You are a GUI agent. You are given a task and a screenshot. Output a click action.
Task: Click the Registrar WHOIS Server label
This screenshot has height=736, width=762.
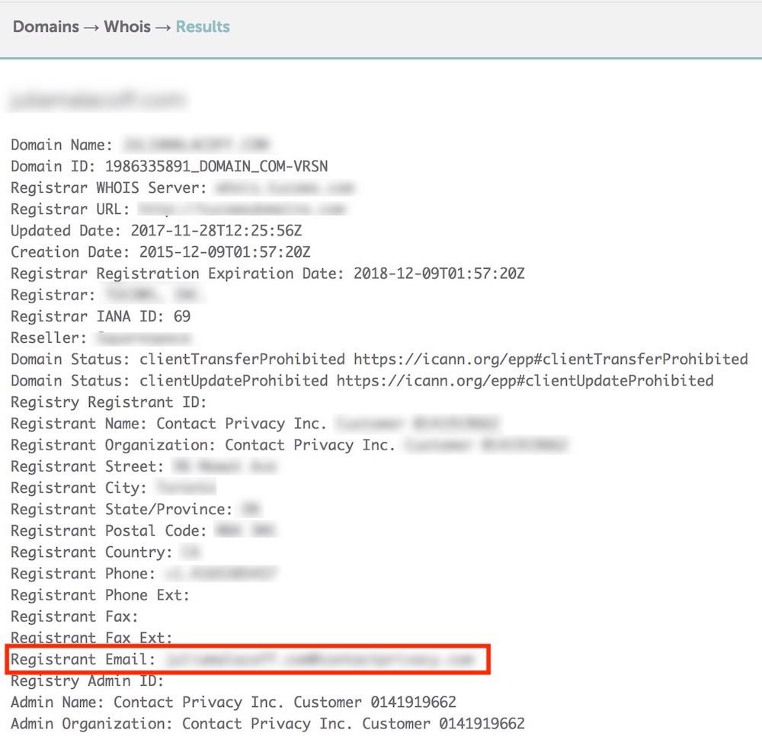[109, 187]
